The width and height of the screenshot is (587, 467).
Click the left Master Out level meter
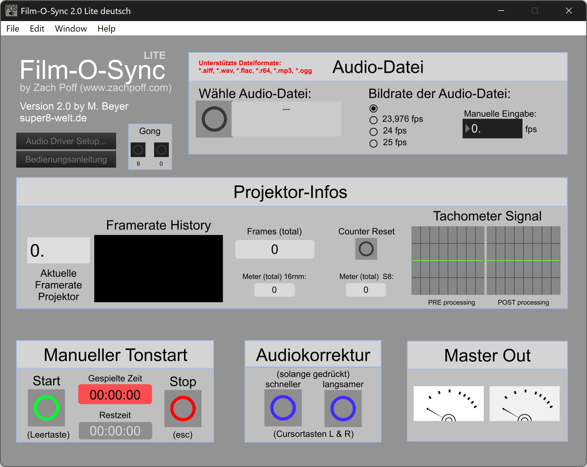point(448,404)
